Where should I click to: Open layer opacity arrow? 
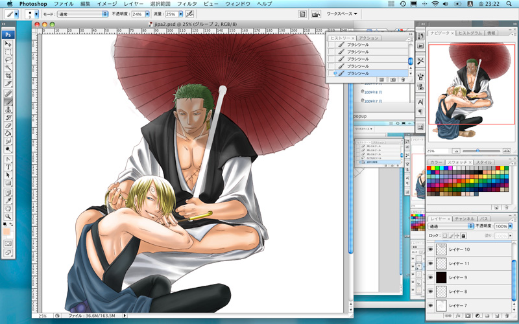click(511, 226)
